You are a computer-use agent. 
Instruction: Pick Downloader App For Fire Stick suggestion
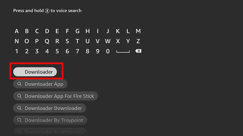pyautogui.click(x=56, y=96)
